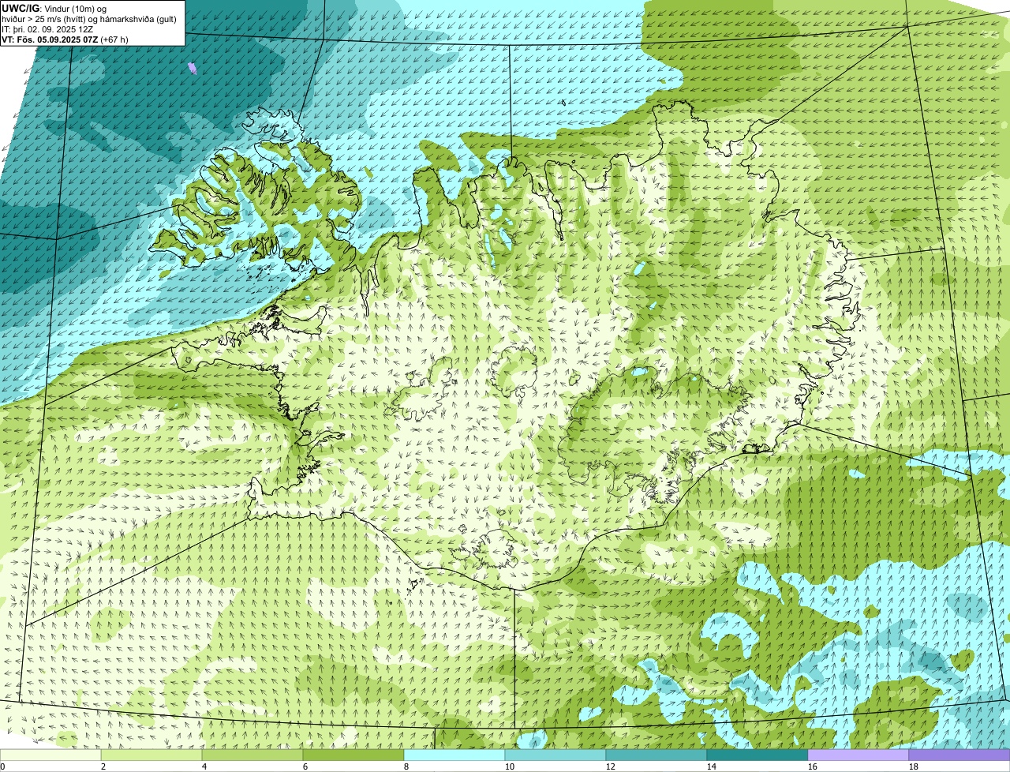The height and width of the screenshot is (772, 1010).
Task: Click the '16' legend scale label
Action: [x=813, y=766]
